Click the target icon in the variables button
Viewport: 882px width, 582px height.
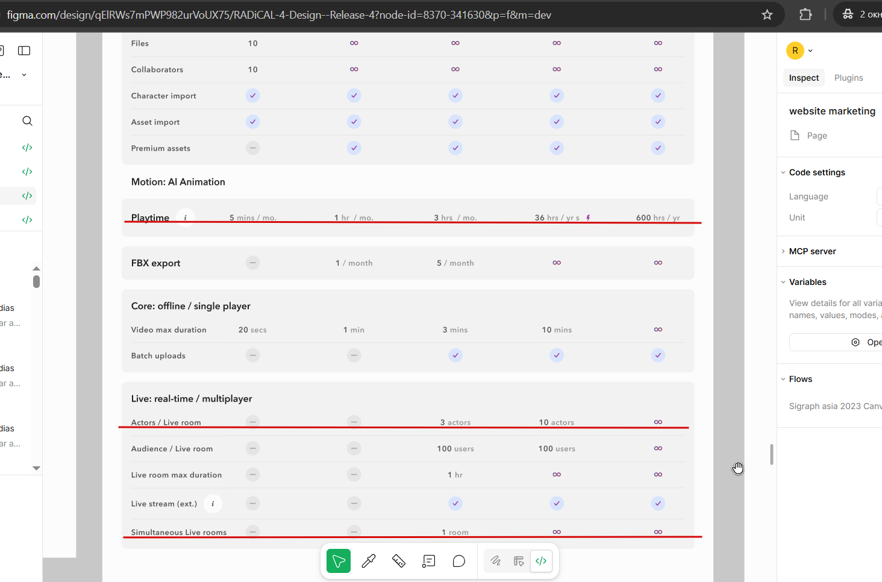click(x=855, y=342)
